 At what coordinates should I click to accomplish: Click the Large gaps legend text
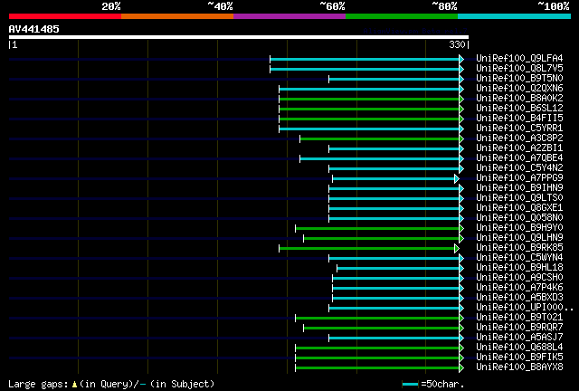point(111,384)
